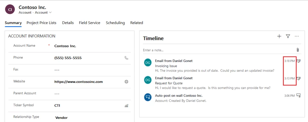This screenshot has height=122, width=308.
Task: Open the Relationship Type field showing Vendor
Action: point(61,118)
